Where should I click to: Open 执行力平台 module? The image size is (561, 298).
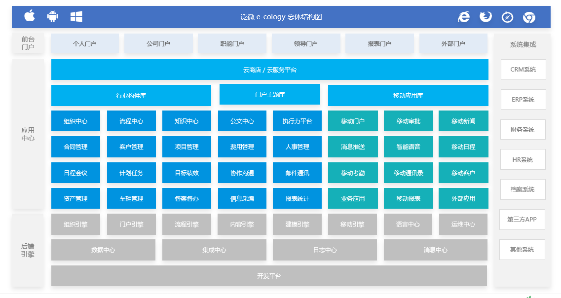(x=298, y=121)
